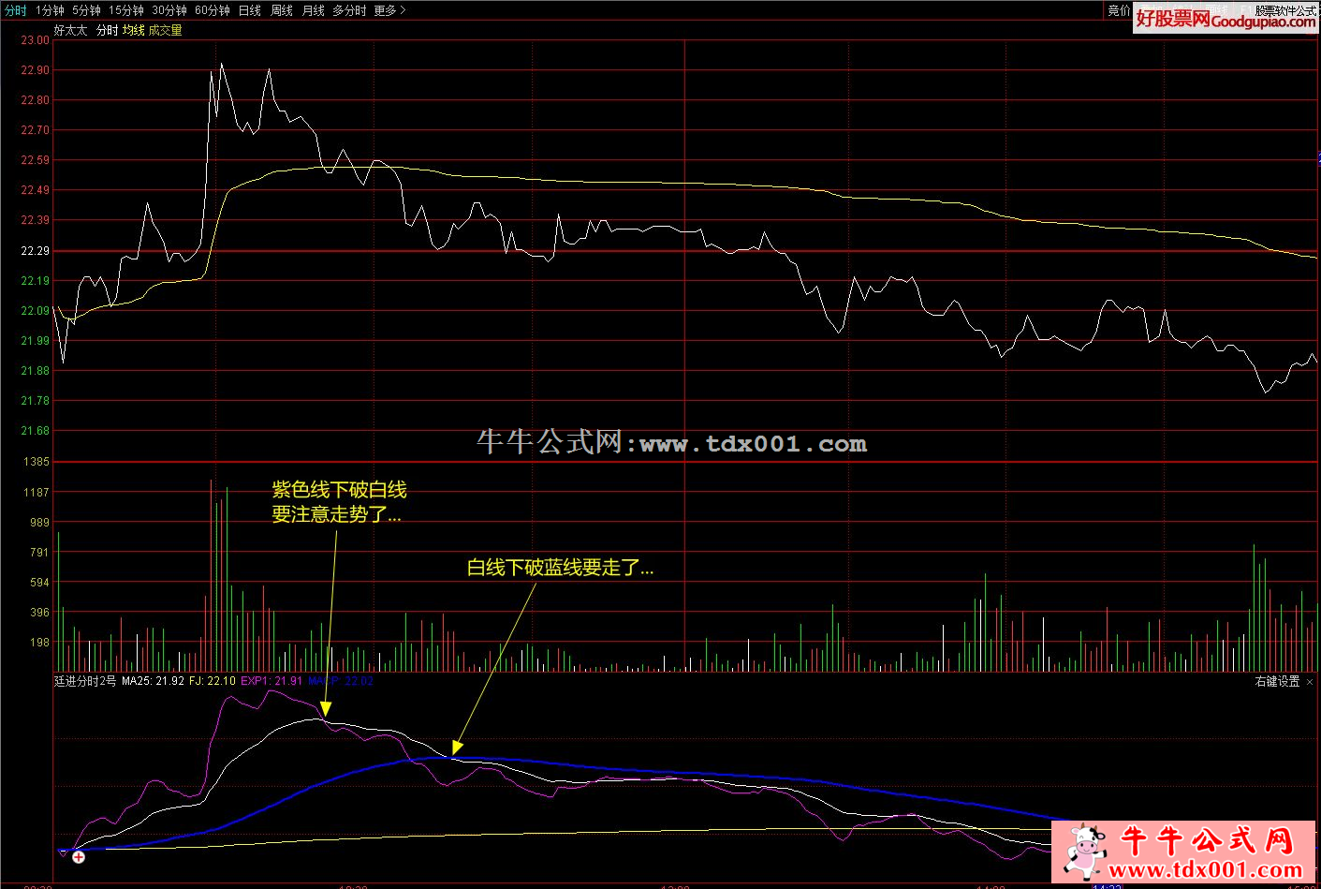Click the white 分时 legend label

[x=108, y=30]
